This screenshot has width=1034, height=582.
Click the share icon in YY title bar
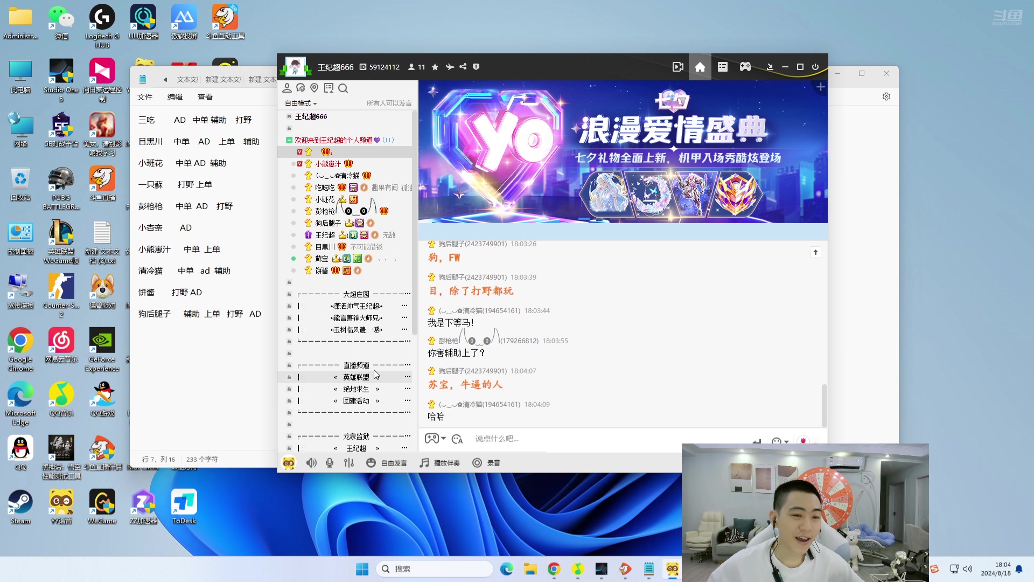463,67
